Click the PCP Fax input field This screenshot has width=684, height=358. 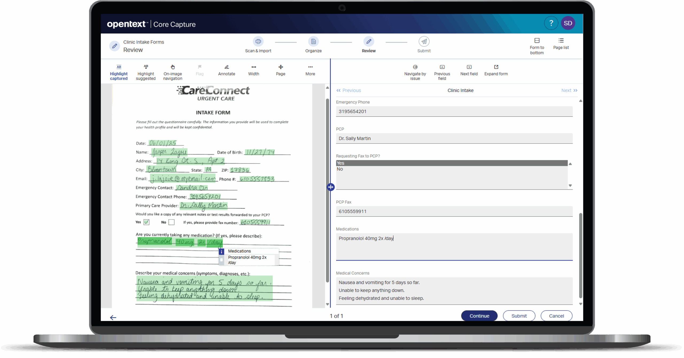pyautogui.click(x=454, y=211)
